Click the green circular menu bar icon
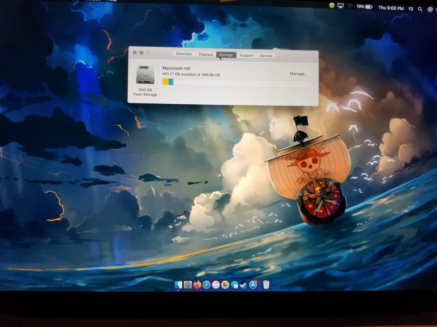Image resolution: width=437 pixels, height=327 pixels. 332,5
